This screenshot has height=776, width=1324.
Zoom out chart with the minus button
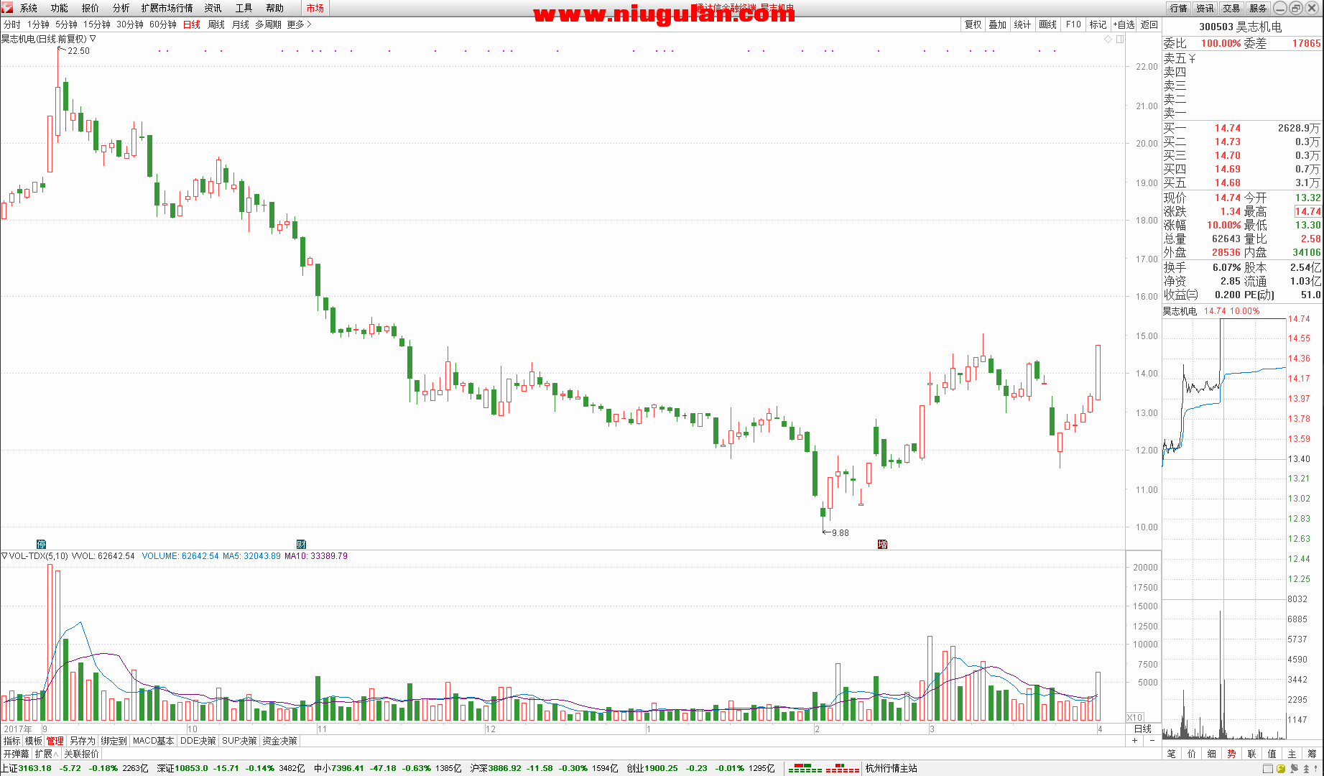tap(1152, 741)
